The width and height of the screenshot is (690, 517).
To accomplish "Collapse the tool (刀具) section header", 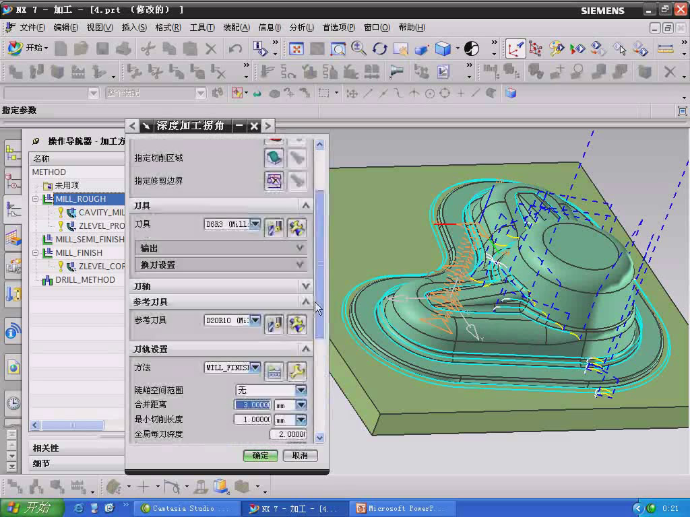I will point(222,206).
